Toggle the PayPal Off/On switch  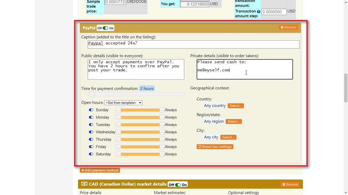105,28
